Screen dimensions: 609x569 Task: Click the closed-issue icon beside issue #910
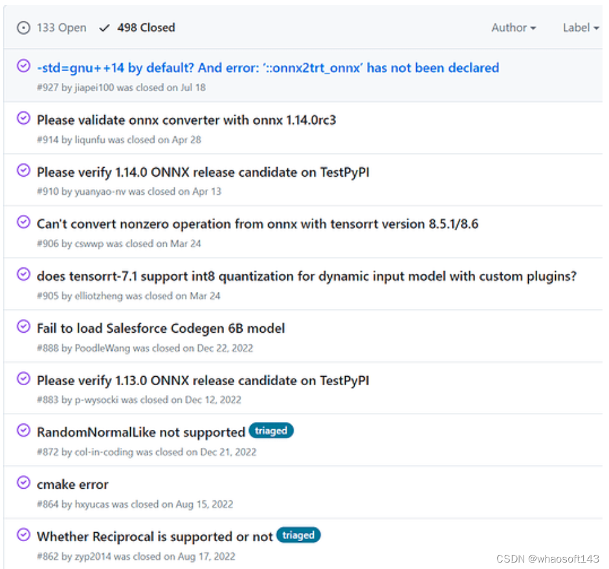23,170
